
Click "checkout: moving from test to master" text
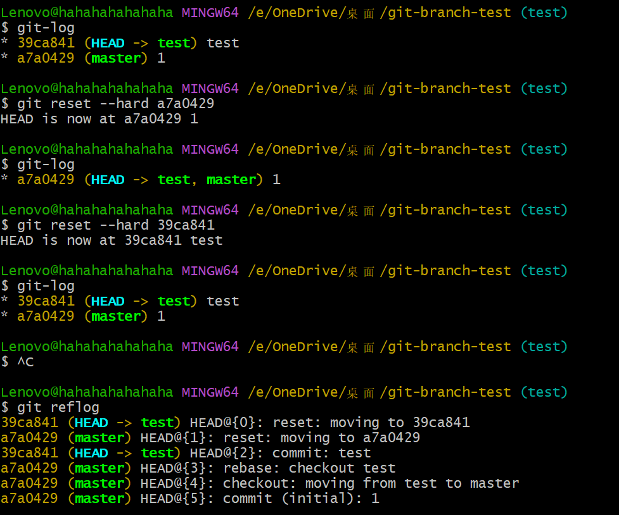(371, 483)
